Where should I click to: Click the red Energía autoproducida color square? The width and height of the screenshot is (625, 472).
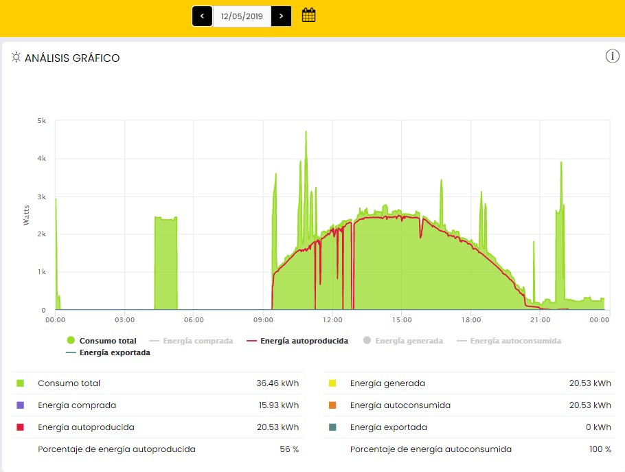[x=20, y=427]
